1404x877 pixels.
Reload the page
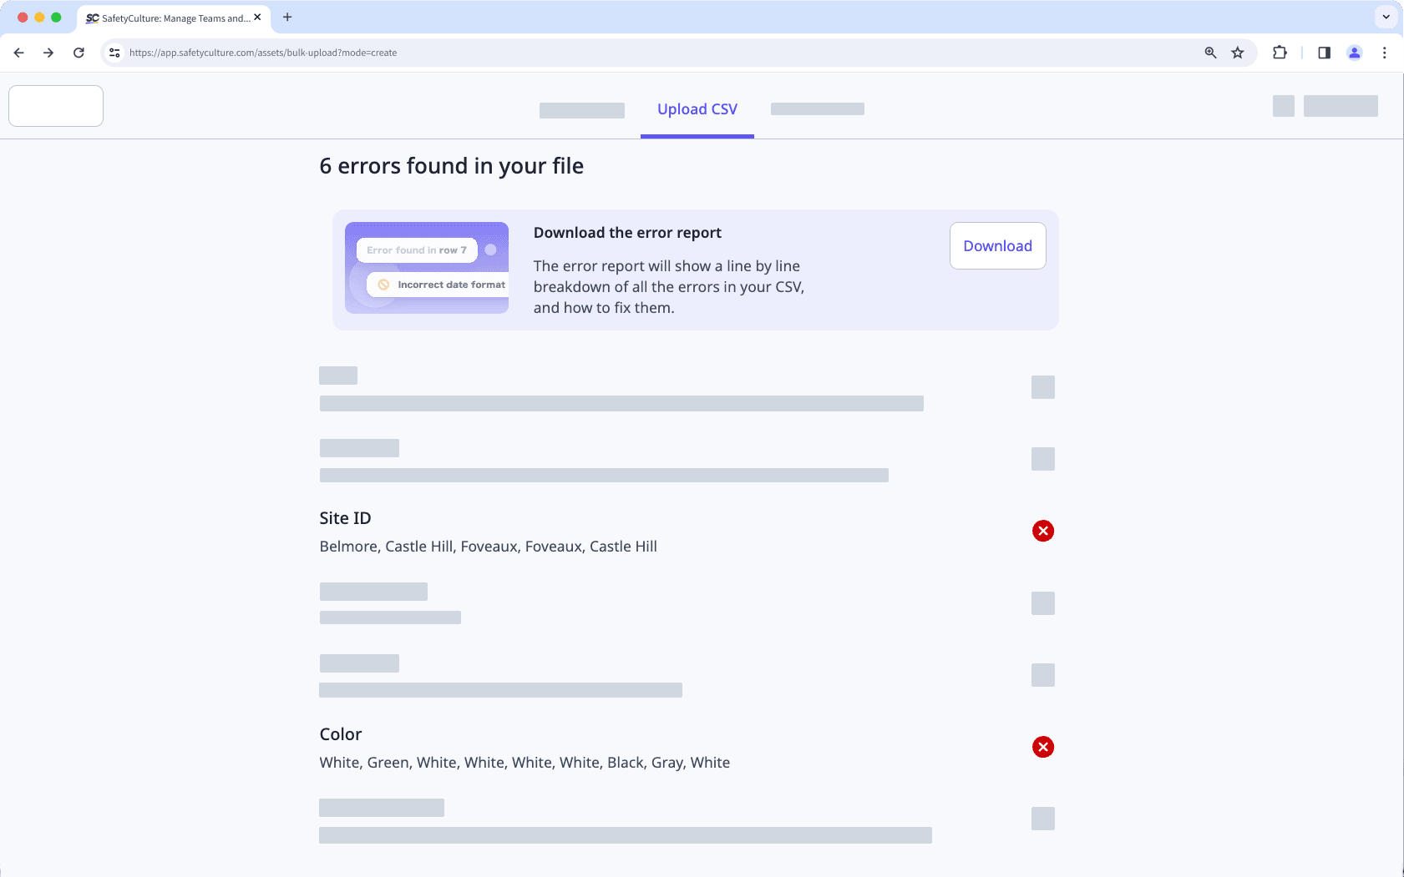click(x=79, y=53)
